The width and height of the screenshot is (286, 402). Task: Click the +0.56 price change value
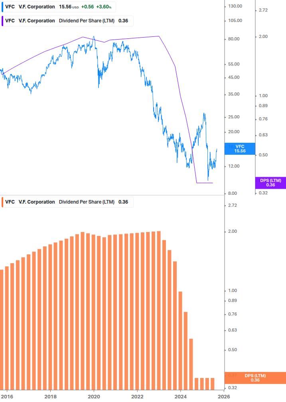[87, 7]
